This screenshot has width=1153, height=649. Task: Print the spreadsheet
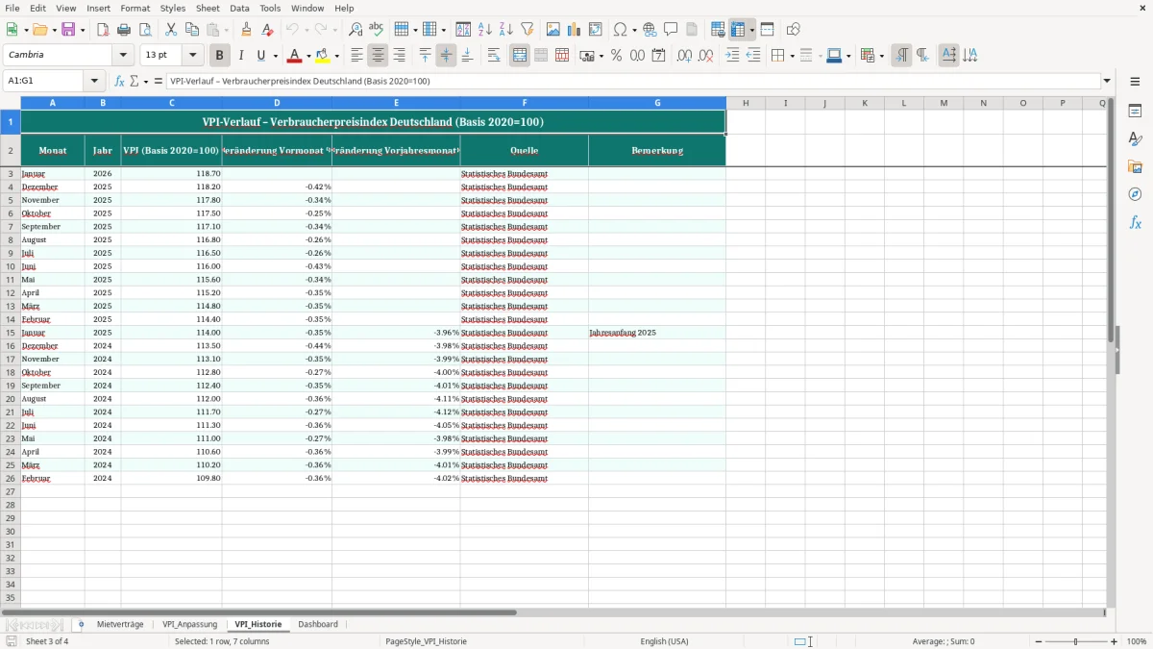pyautogui.click(x=124, y=30)
